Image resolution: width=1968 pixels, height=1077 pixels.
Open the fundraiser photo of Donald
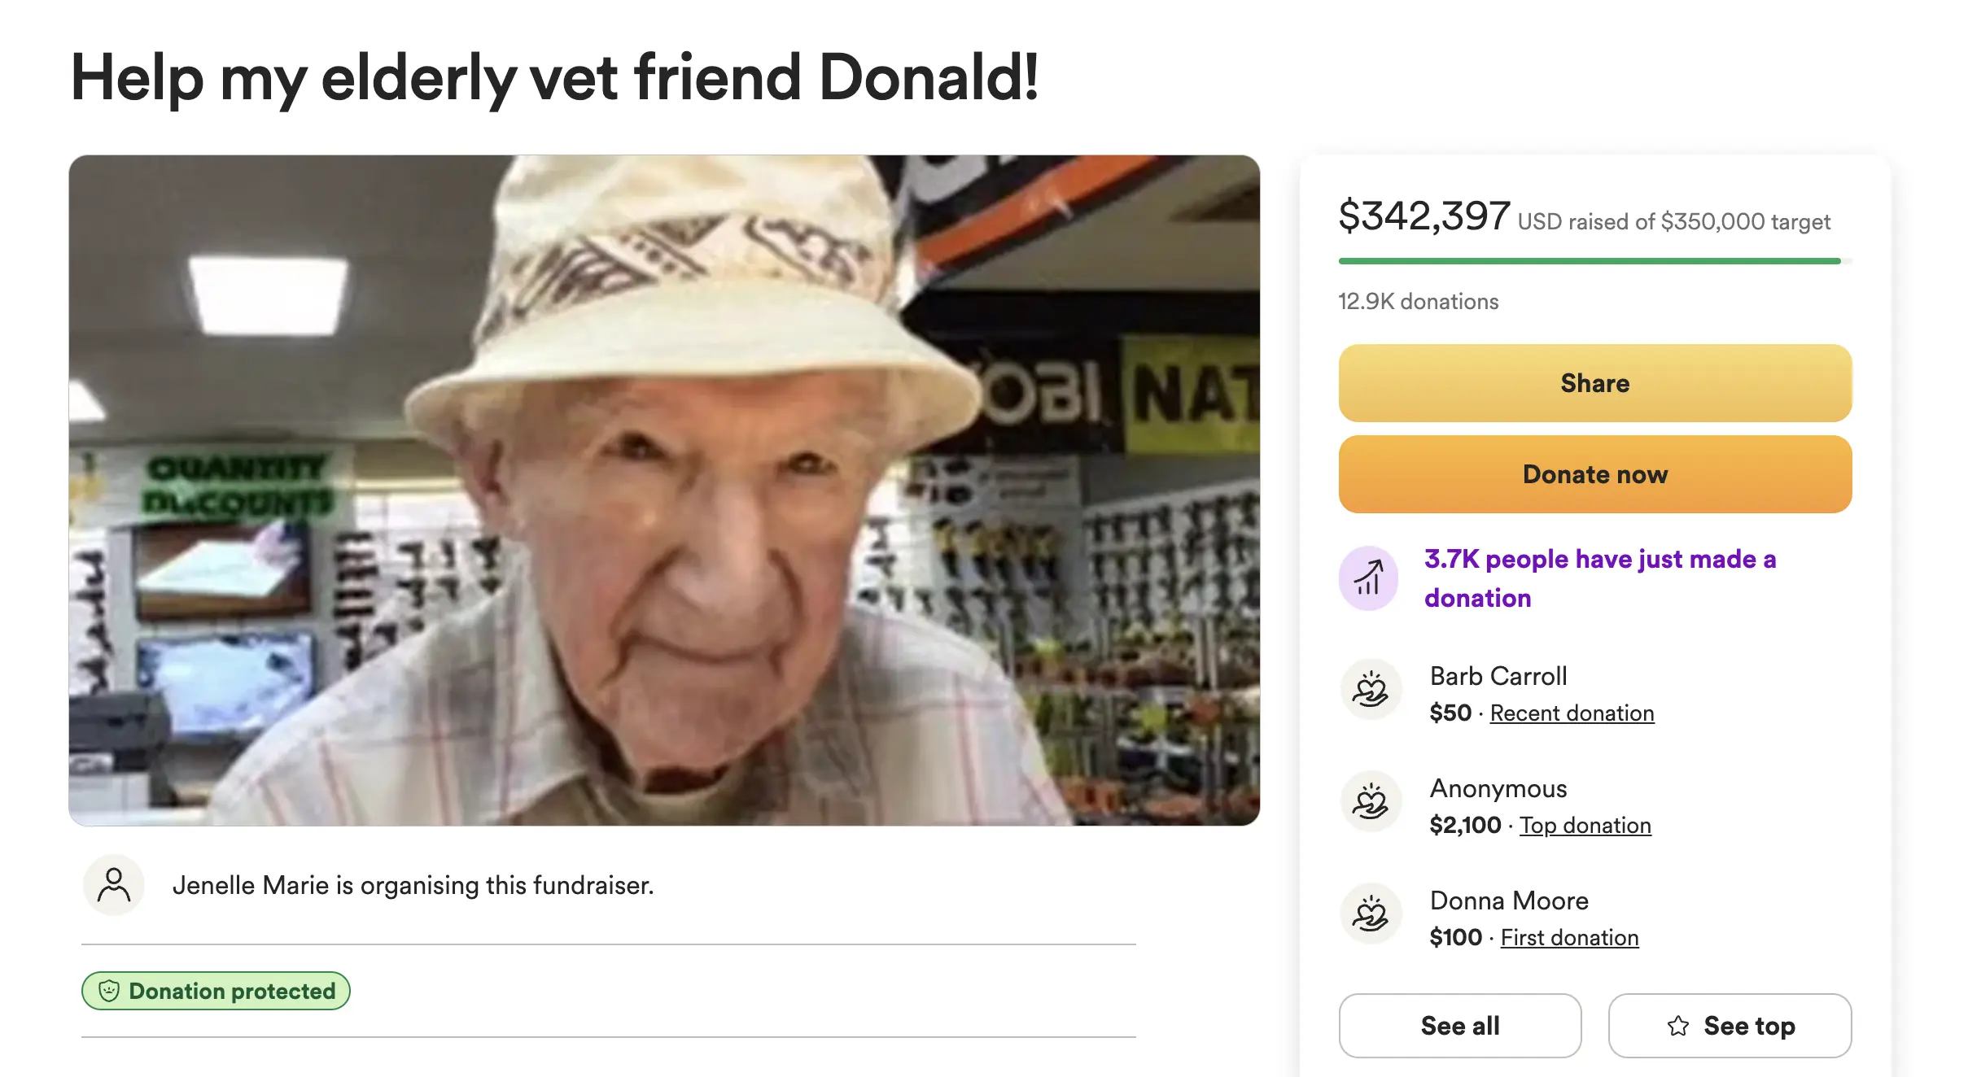pos(664,491)
